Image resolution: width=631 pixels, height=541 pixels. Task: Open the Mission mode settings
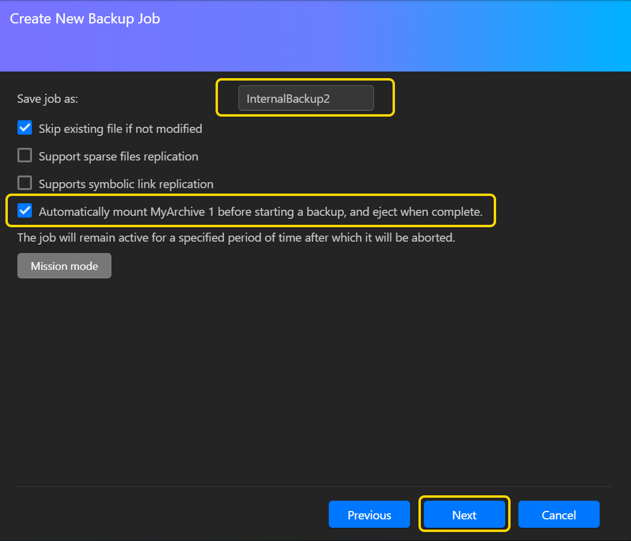(64, 266)
